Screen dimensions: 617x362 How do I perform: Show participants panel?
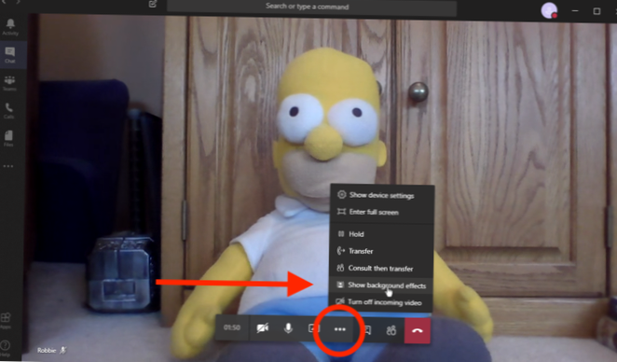[391, 330]
